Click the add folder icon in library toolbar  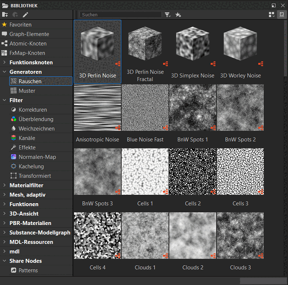5,14
